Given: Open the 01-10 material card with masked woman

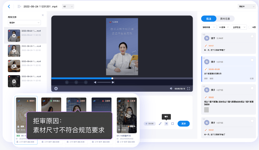Looking at the screenshot, I should (127, 120).
